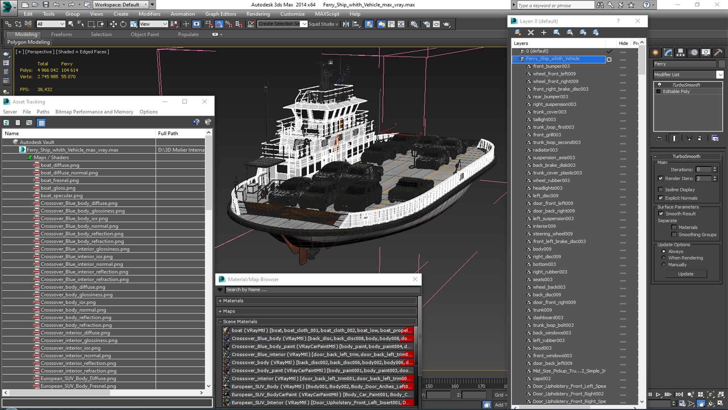This screenshot has width=728, height=410.
Task: Enable Separate by Materials checkbox
Action: [674, 227]
